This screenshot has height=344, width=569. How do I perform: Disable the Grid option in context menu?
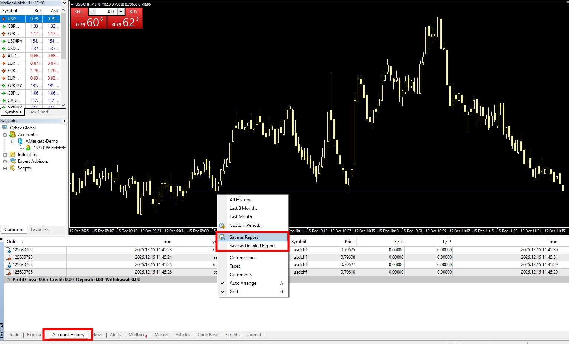234,292
